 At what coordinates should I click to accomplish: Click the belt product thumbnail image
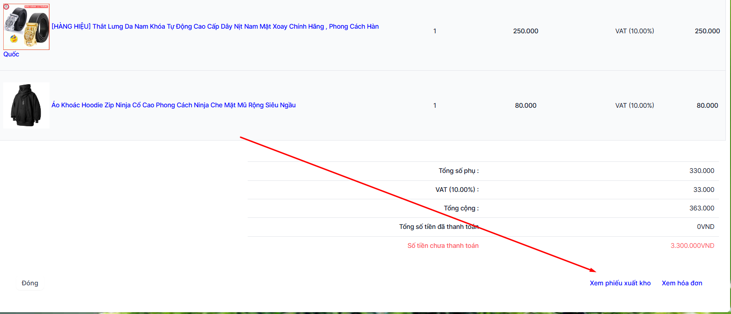click(x=26, y=27)
